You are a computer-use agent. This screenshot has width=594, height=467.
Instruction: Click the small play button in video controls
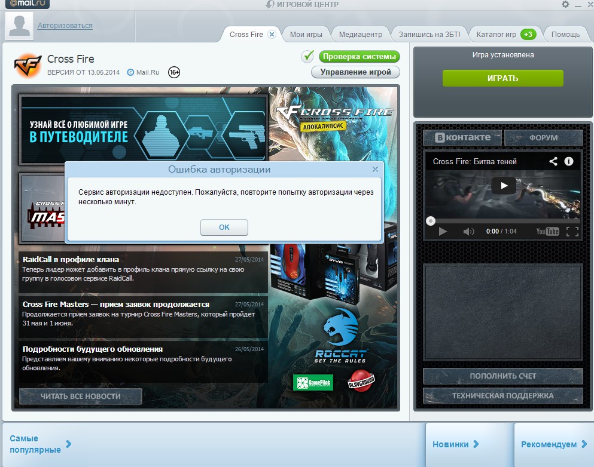click(443, 232)
